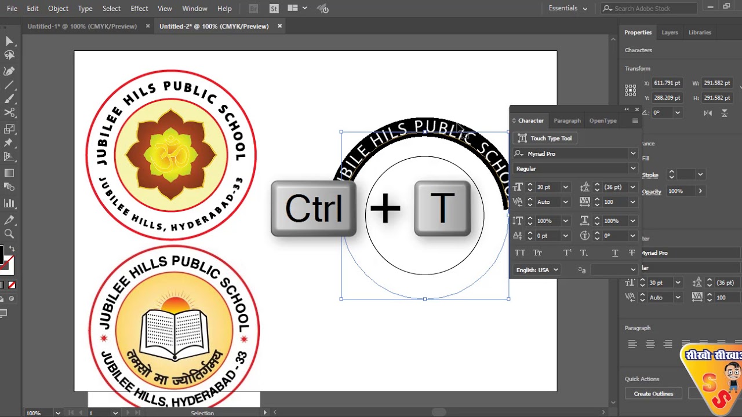Open the Window menu

pyautogui.click(x=195, y=9)
